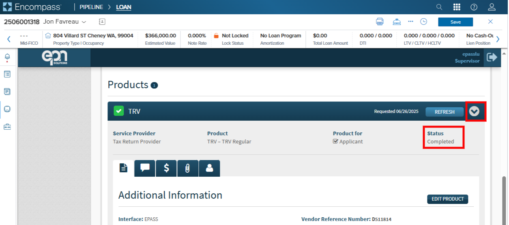
Task: Click the $0.00 total loan amount
Action: [x=320, y=36]
